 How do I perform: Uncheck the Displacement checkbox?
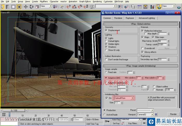pyautogui.click(x=106, y=30)
